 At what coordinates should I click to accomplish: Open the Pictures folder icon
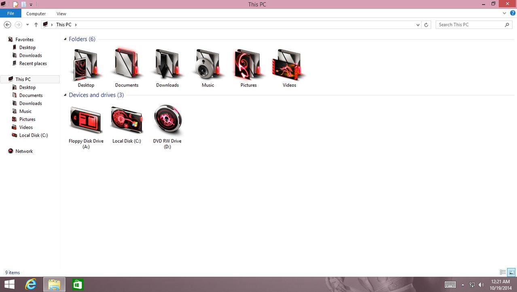(x=248, y=66)
